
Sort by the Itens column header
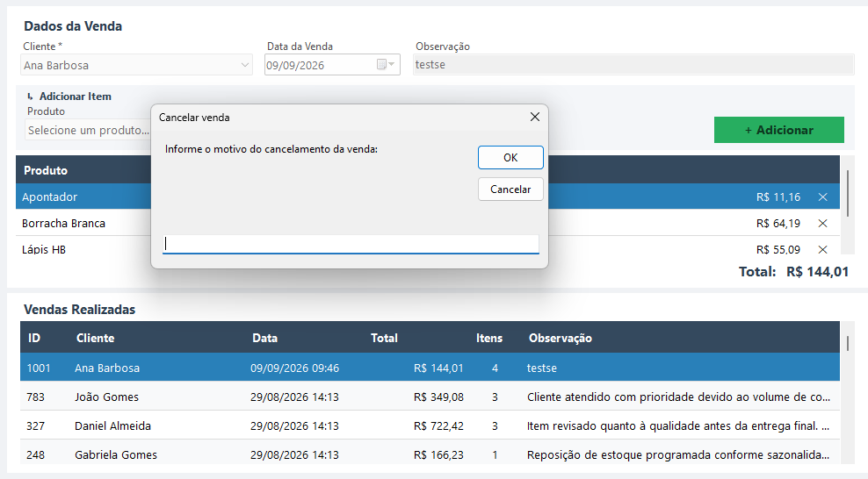pos(489,338)
